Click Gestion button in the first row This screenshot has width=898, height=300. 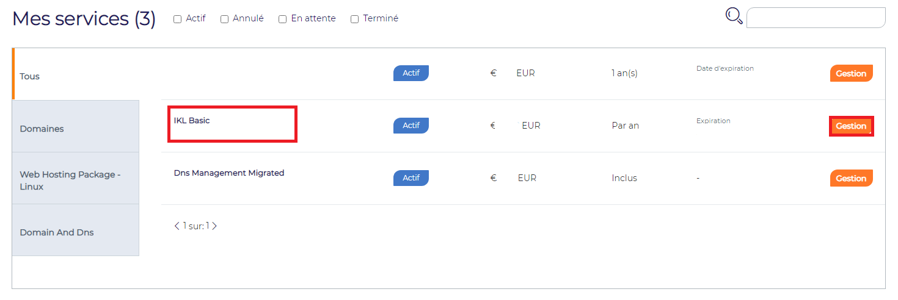tap(852, 73)
